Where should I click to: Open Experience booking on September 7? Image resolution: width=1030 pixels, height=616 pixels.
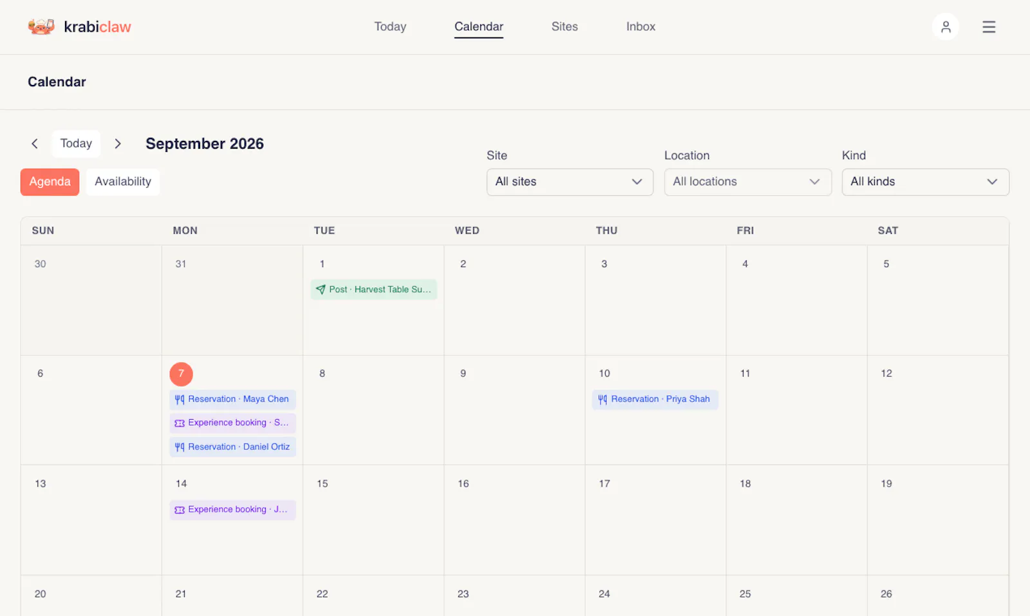point(233,423)
